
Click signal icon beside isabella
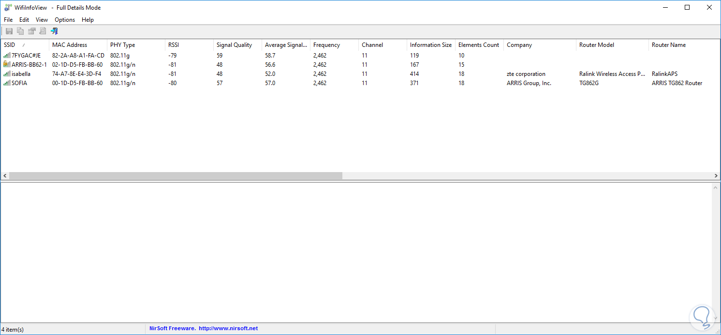tap(7, 74)
